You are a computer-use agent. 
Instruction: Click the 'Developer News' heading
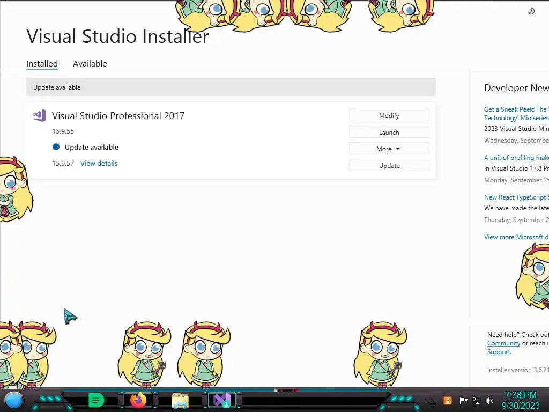coord(516,88)
